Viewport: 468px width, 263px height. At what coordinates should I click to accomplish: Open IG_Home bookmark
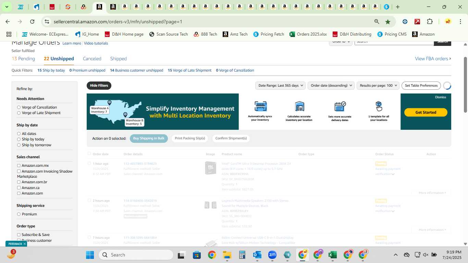coord(87,34)
